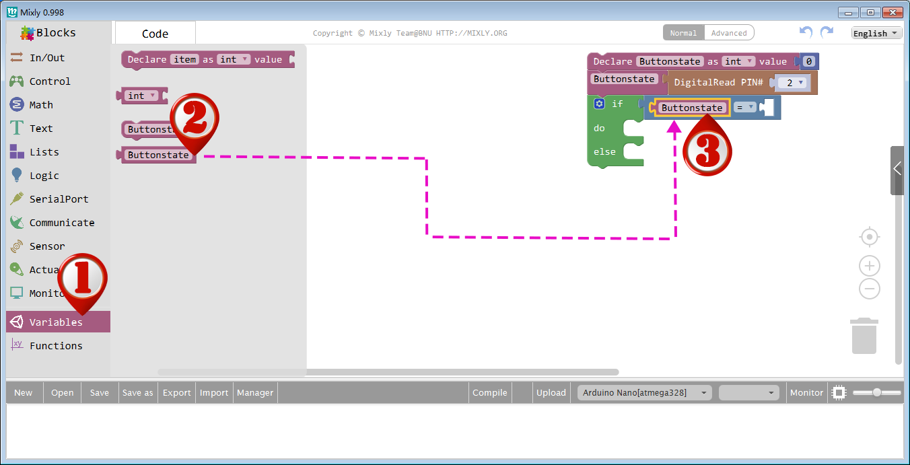This screenshot has width=910, height=465.
Task: Click the Export button
Action: coord(177,393)
